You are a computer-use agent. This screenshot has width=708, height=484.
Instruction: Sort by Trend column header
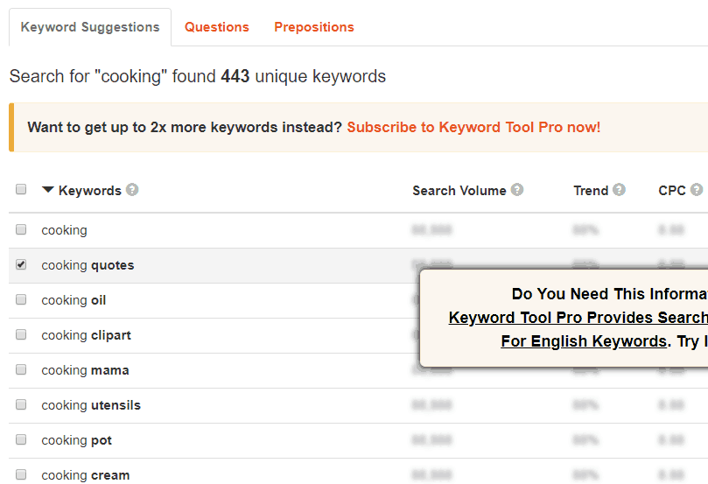click(591, 191)
